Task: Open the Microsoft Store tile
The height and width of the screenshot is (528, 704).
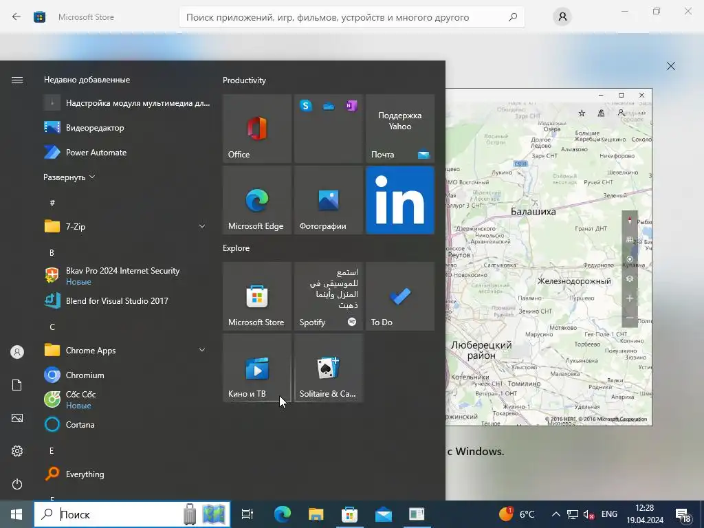Action: point(257,296)
